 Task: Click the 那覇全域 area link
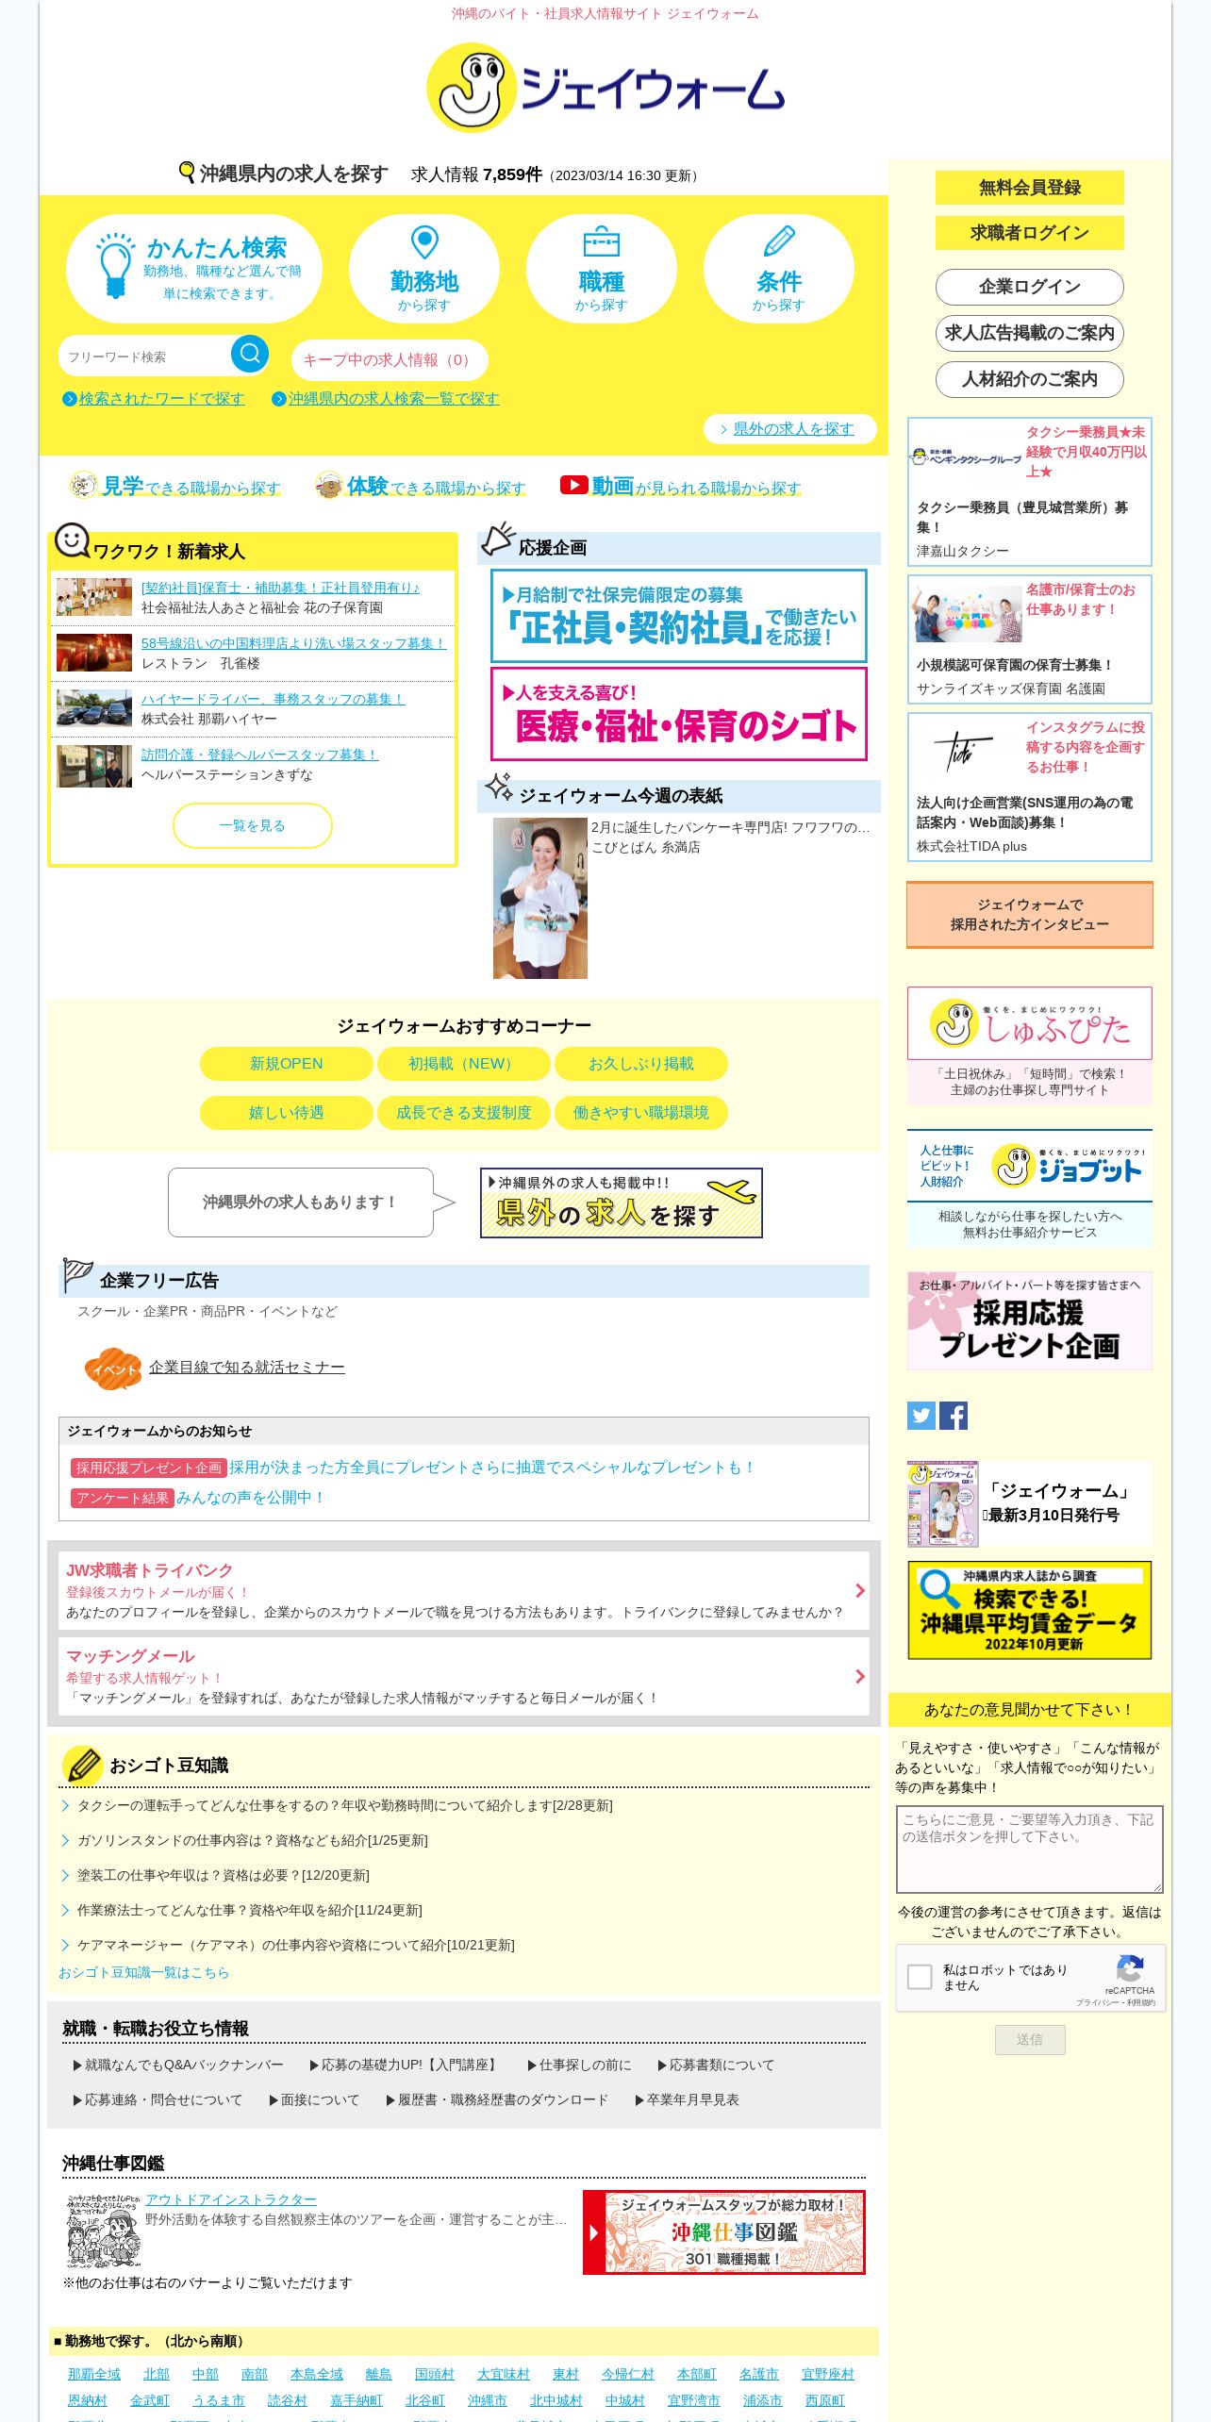pos(94,2374)
